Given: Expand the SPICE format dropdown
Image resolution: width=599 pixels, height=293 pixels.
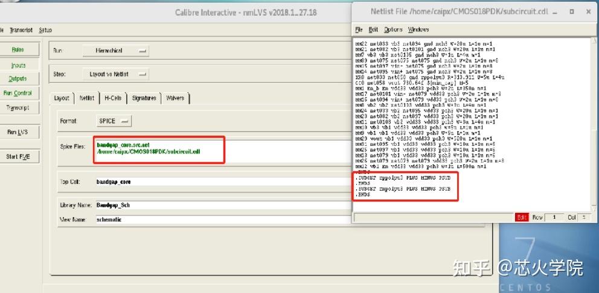Looking at the screenshot, I should (114, 121).
